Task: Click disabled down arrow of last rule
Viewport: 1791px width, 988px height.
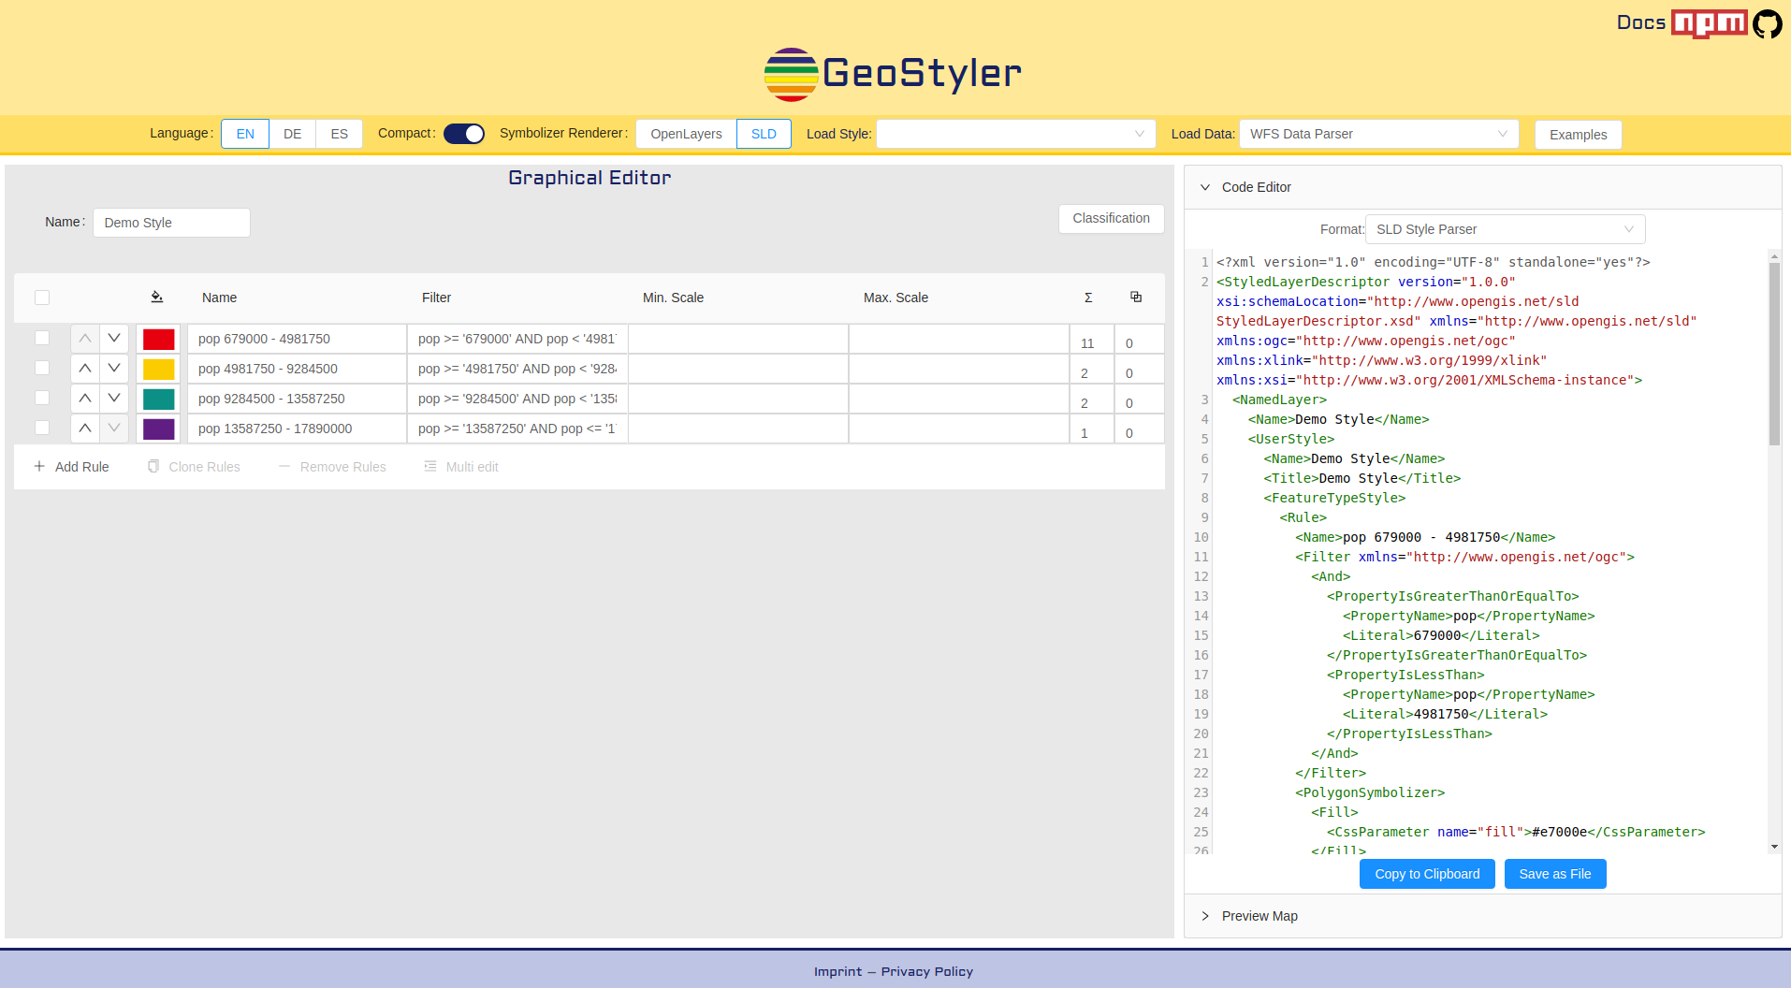Action: click(x=114, y=428)
